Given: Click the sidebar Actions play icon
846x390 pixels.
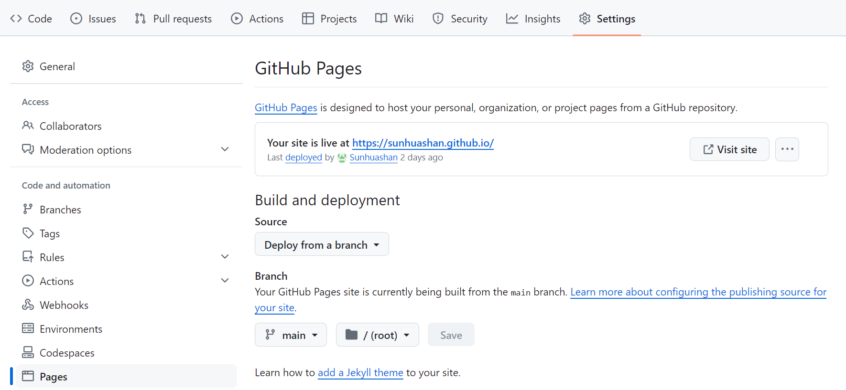Looking at the screenshot, I should tap(28, 281).
